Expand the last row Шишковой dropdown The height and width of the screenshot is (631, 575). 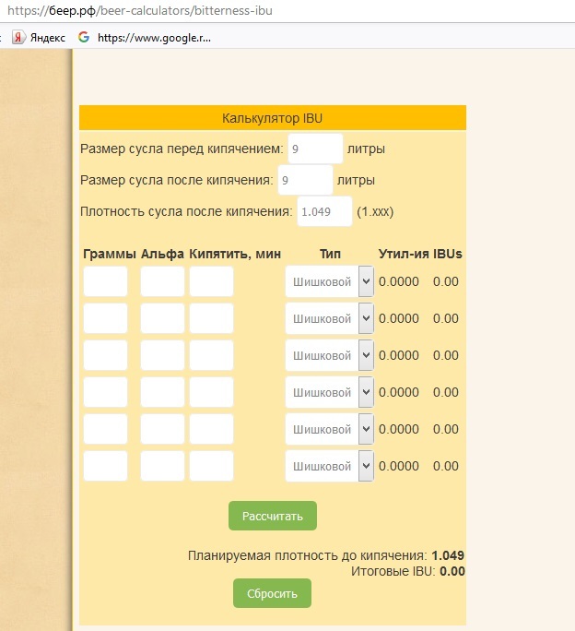pos(329,466)
